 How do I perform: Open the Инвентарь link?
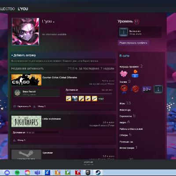pos(125,110)
